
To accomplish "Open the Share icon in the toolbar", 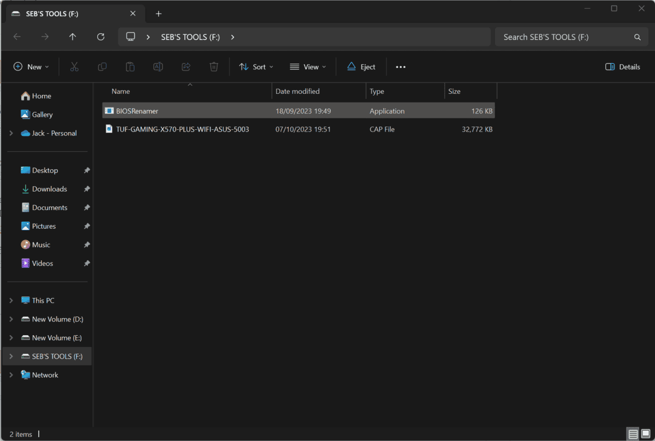I will coord(186,67).
